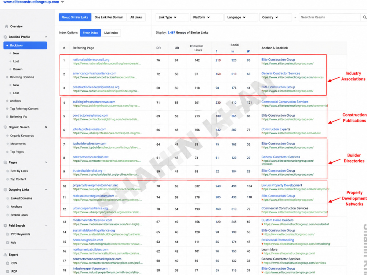This screenshot has width=367, height=275.
Task: Open buildinginfrastructurenews.com link
Action: [x=94, y=102]
